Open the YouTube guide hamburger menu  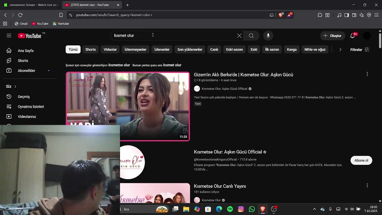(9, 36)
